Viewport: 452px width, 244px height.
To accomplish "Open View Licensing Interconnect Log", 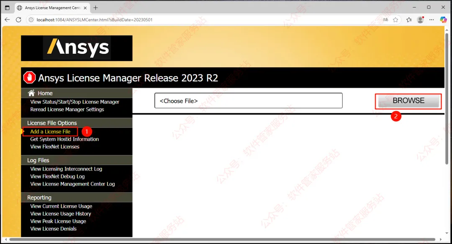I will [66, 169].
